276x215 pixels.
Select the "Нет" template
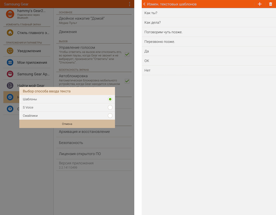(209, 70)
